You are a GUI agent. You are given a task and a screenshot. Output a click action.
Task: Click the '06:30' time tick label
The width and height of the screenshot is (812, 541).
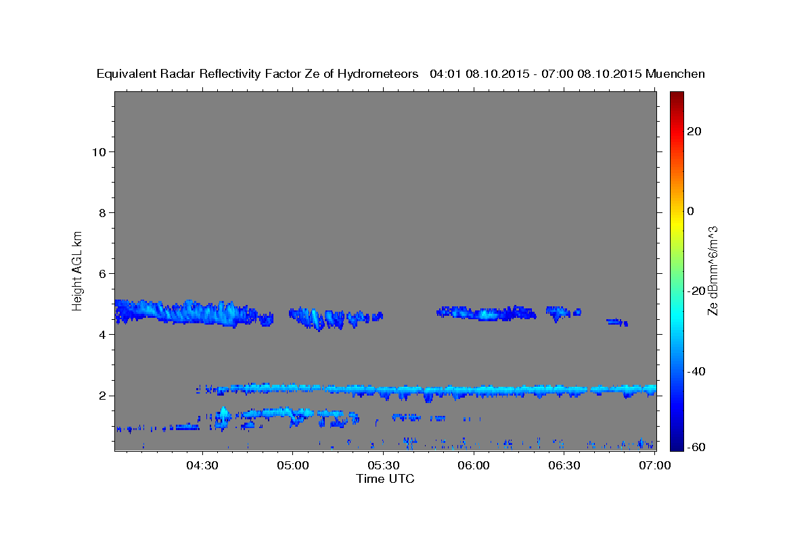tap(564, 465)
